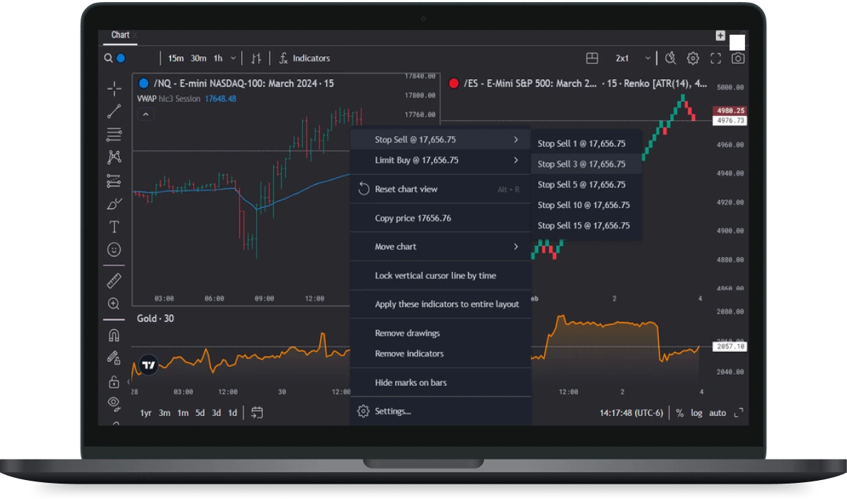Select the crosshair cursor tool

pyautogui.click(x=113, y=88)
